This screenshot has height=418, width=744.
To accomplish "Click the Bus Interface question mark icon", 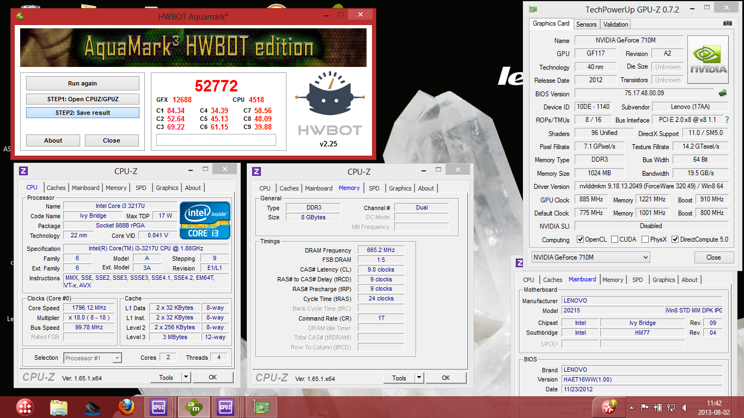I will (727, 120).
